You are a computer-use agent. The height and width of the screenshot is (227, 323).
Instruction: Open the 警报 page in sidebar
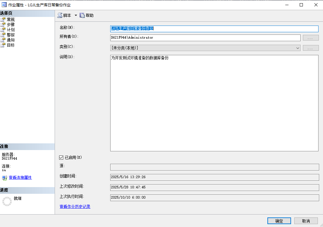11,34
